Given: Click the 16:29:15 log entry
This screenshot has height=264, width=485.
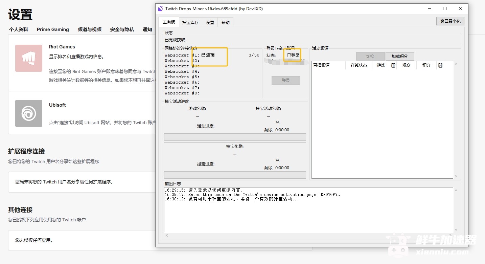Looking at the screenshot, I should (x=204, y=190).
